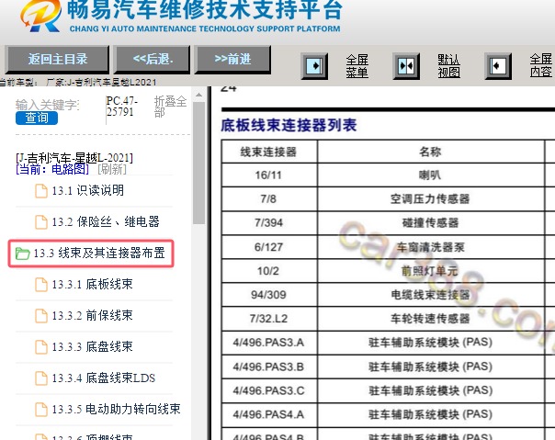This screenshot has height=440, width=555.
Task: Click the sidebar vertical scrollbar thumb
Action: (x=198, y=163)
